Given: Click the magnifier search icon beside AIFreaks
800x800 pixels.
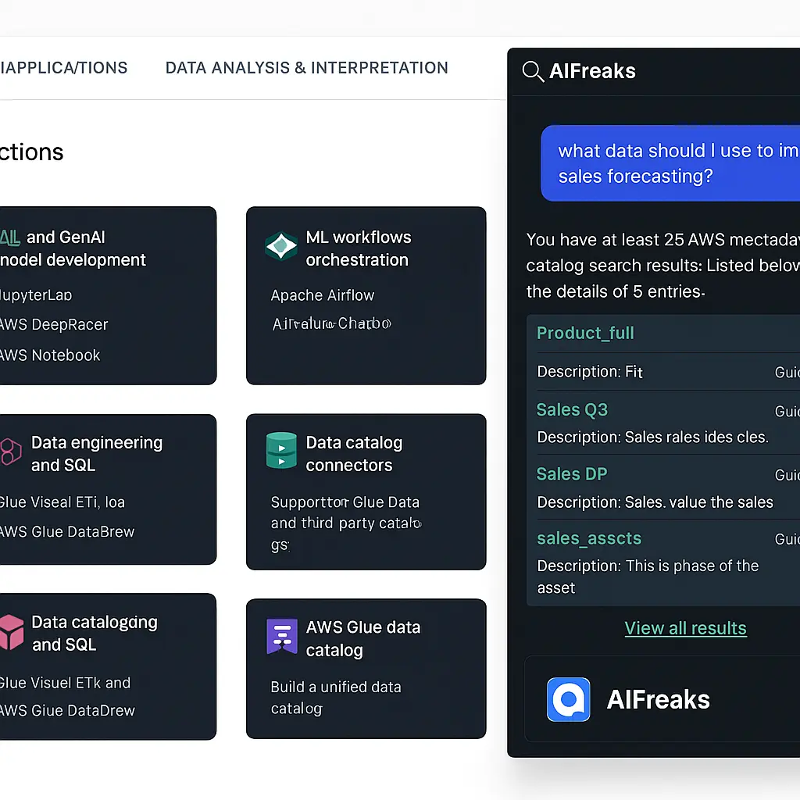Looking at the screenshot, I should pos(533,71).
